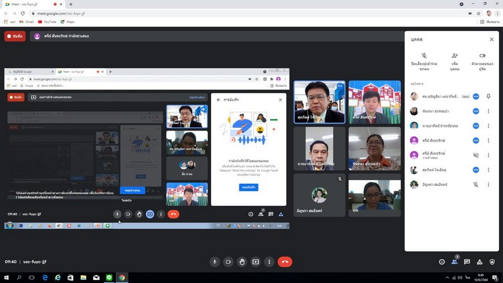
Task: Toggle the host management switch in people panel
Action: click(482, 57)
